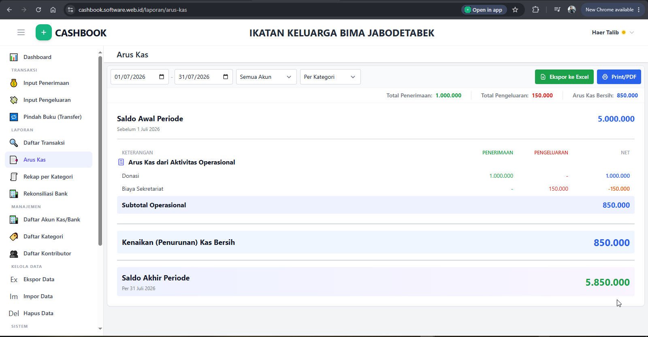
Task: Navigate back in browser history
Action: pyautogui.click(x=9, y=10)
